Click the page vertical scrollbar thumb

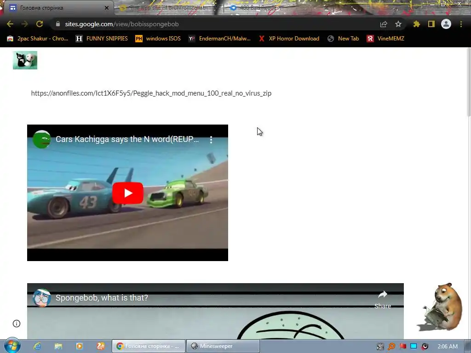tap(468, 81)
